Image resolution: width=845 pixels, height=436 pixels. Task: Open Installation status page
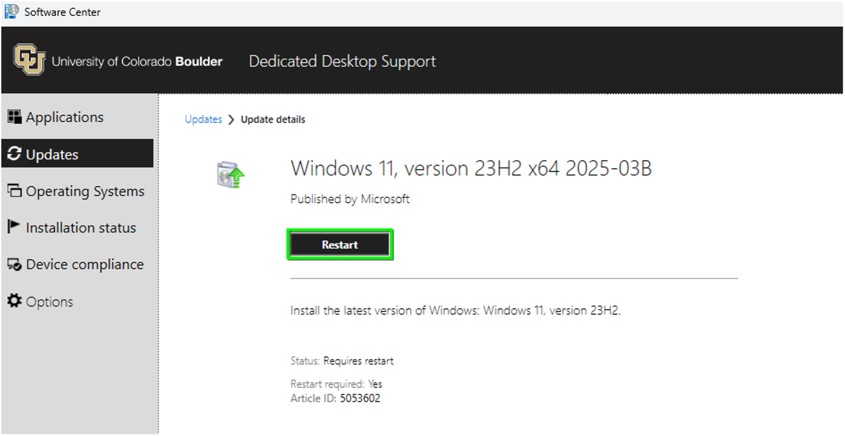pyautogui.click(x=77, y=227)
